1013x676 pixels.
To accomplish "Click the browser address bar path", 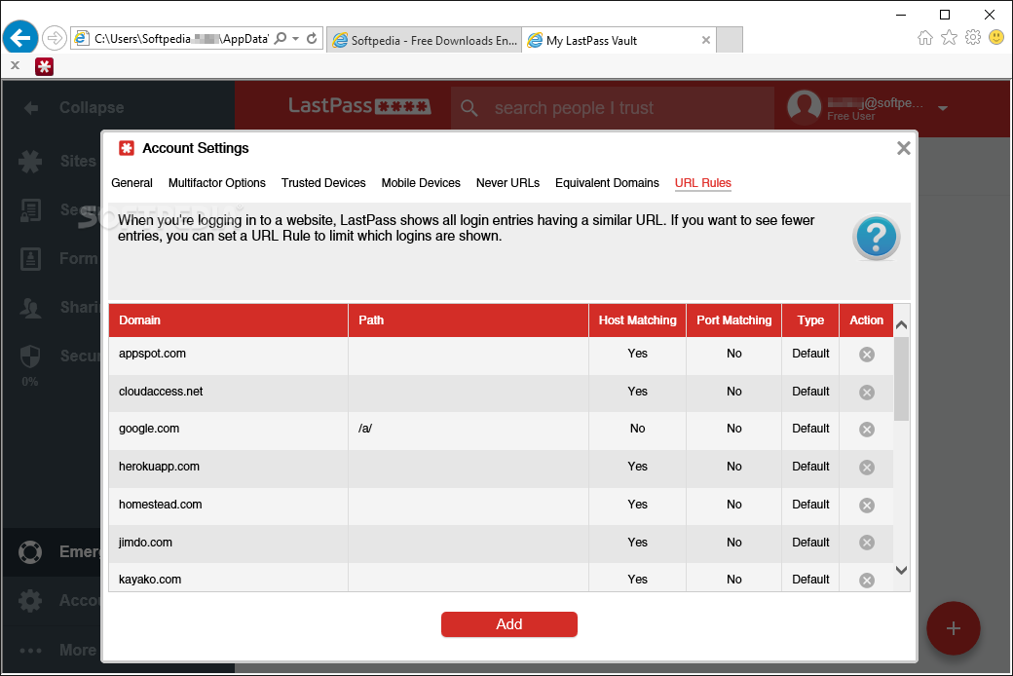I will [x=181, y=39].
